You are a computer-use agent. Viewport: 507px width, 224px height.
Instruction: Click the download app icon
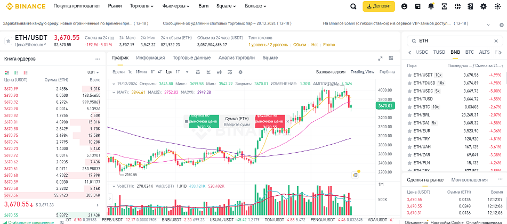click(444, 6)
